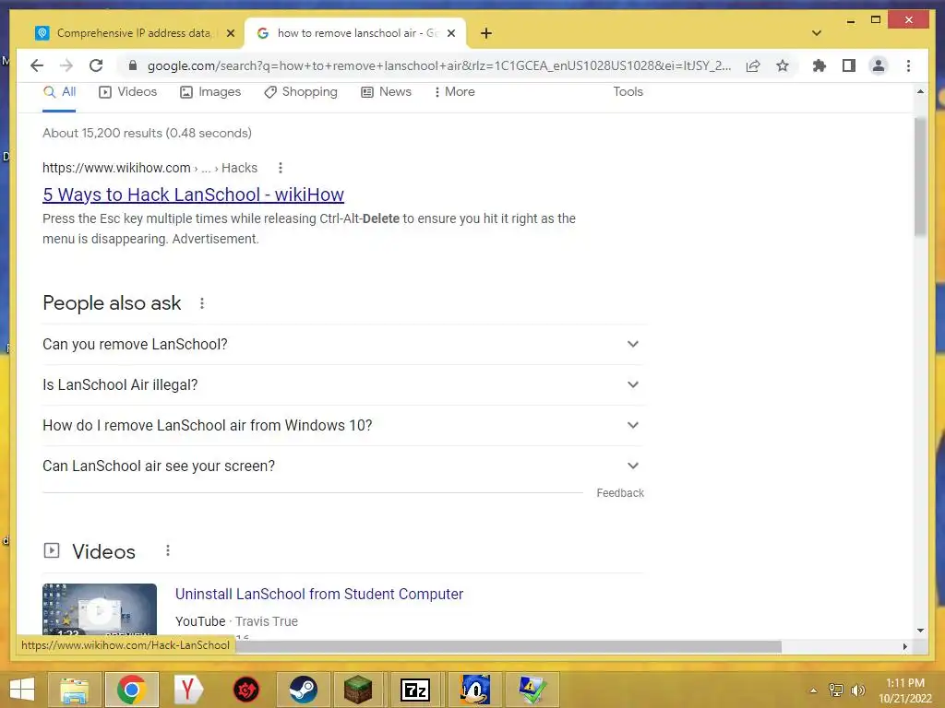Image resolution: width=945 pixels, height=708 pixels.
Task: Bookmark this tab with the star
Action: 783,65
